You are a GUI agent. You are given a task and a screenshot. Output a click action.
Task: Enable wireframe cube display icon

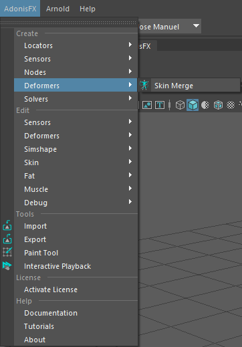click(180, 105)
